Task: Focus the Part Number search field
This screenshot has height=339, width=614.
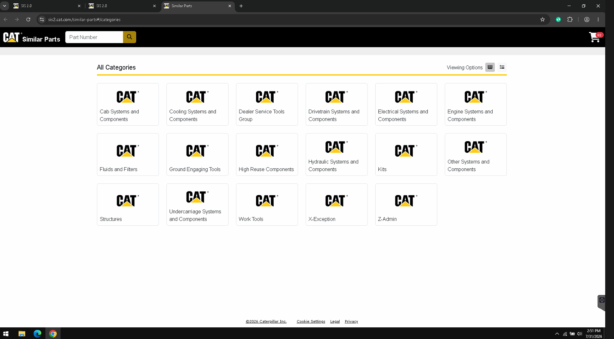Action: click(94, 37)
